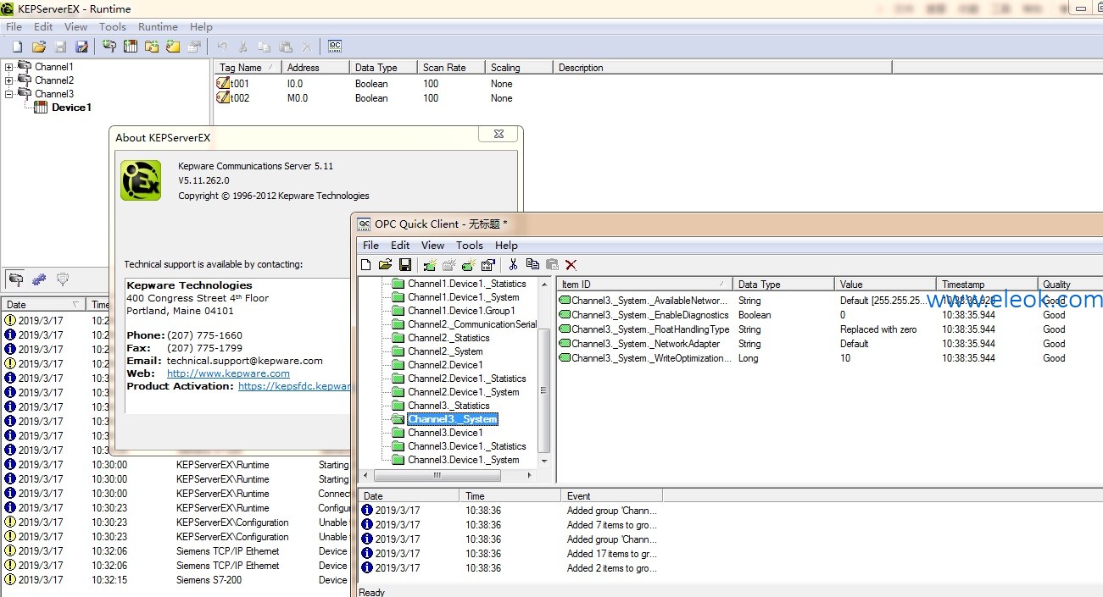The width and height of the screenshot is (1103, 597).
Task: Click Copy icon in Quick Client toolbar
Action: [x=532, y=265]
